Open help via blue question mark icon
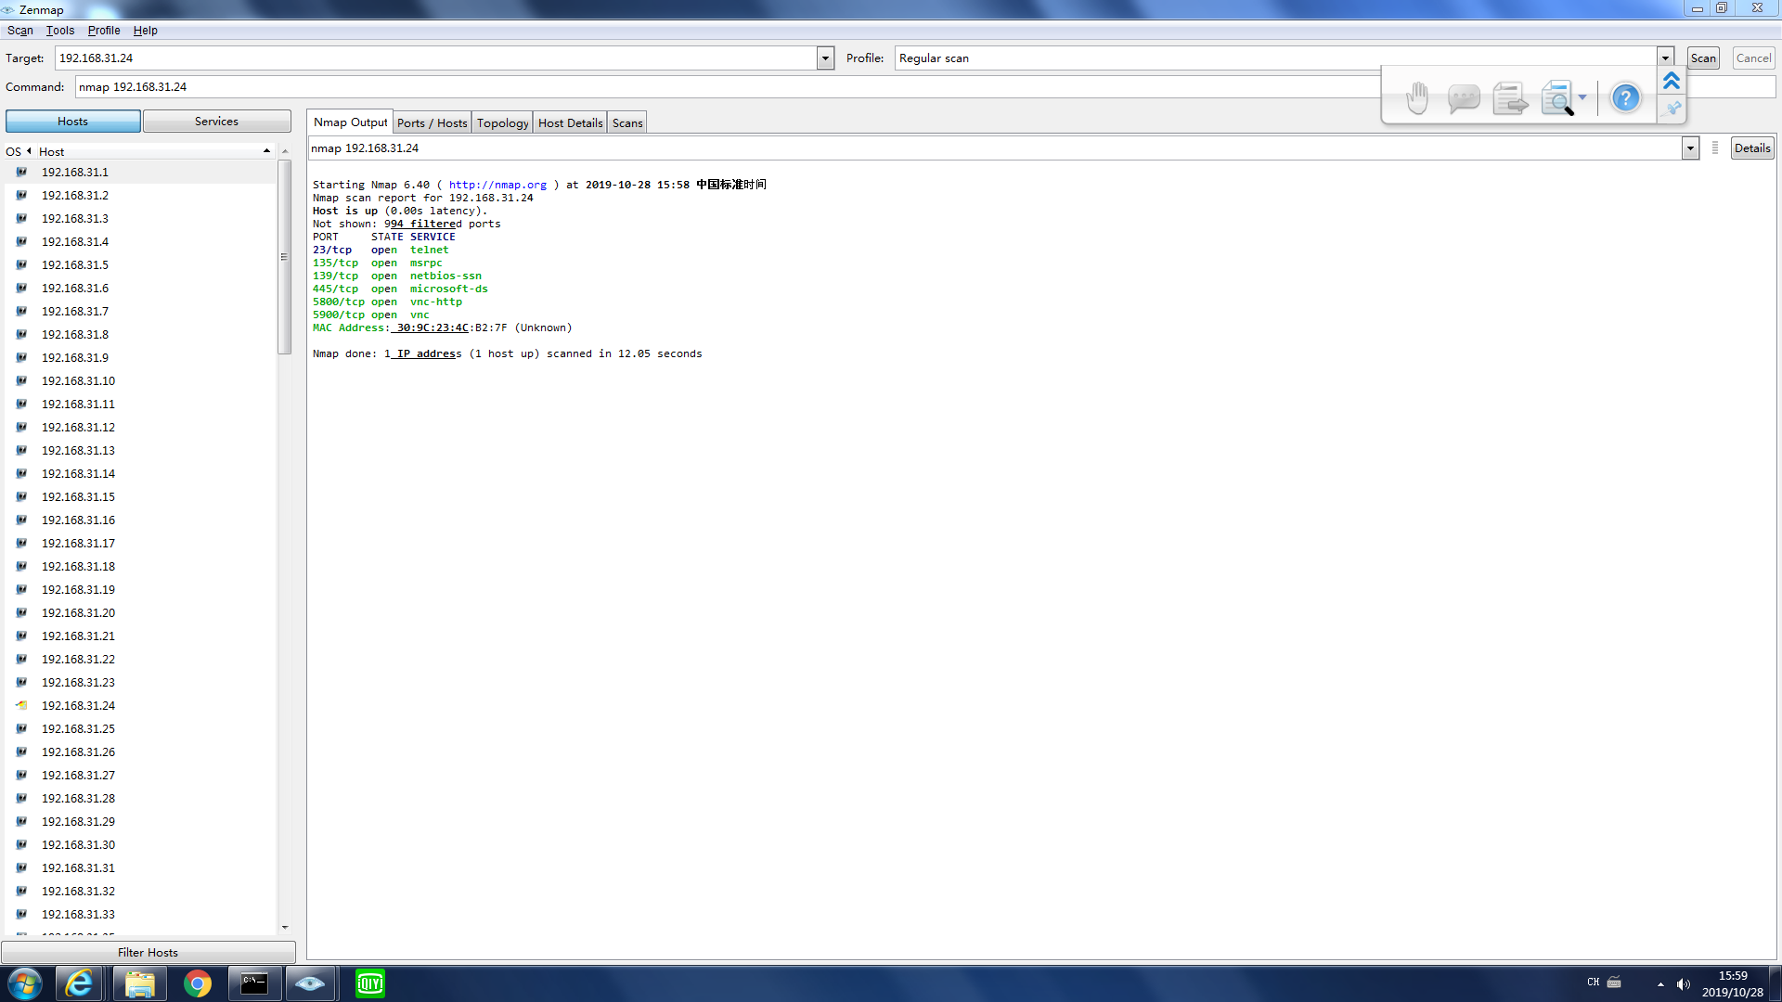This screenshot has height=1002, width=1782. coord(1625,97)
